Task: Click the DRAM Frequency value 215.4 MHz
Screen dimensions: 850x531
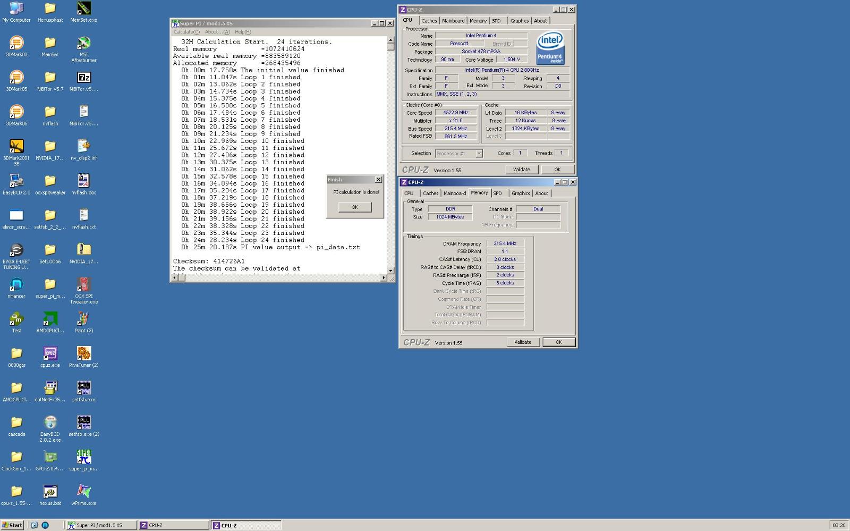Action: (x=505, y=243)
